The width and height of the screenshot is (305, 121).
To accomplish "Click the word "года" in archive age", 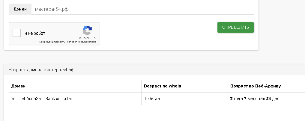I will (x=238, y=99).
